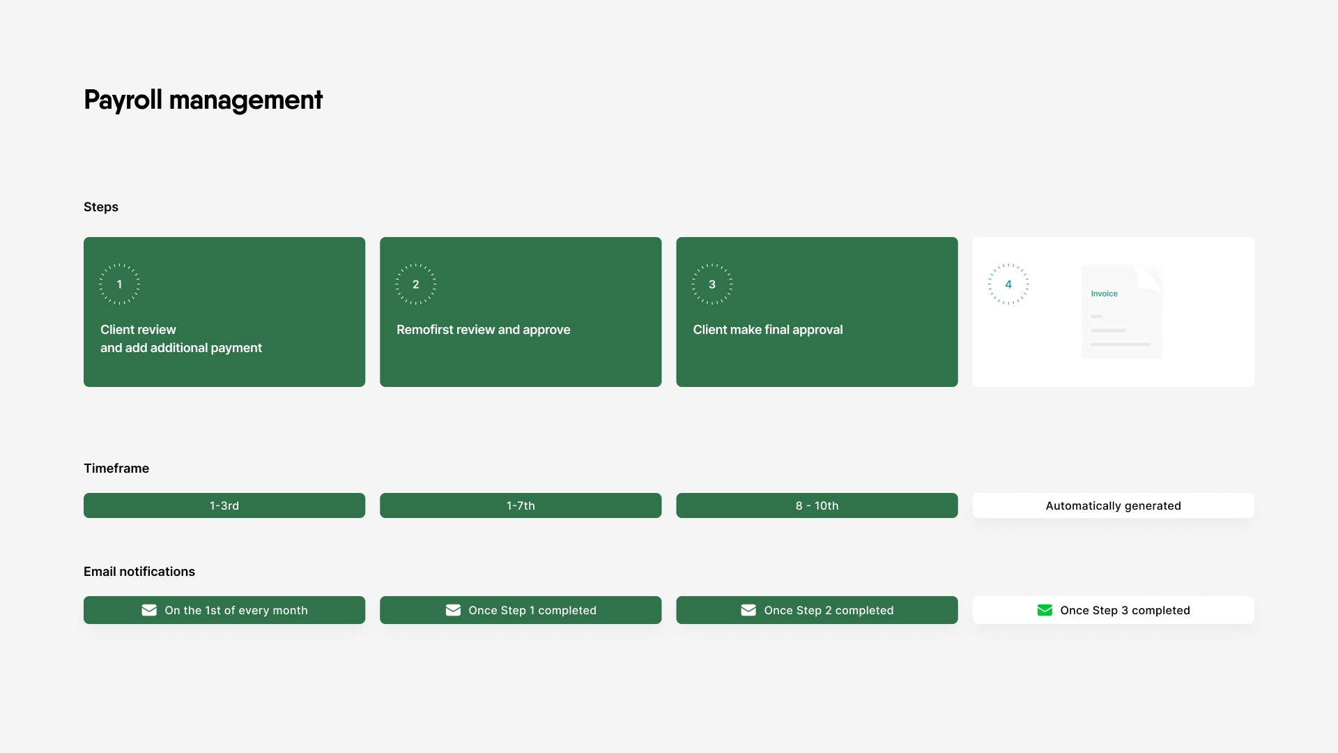Click envelope icon beside 'Once Step 1 completed'
The height and width of the screenshot is (753, 1338).
click(453, 610)
